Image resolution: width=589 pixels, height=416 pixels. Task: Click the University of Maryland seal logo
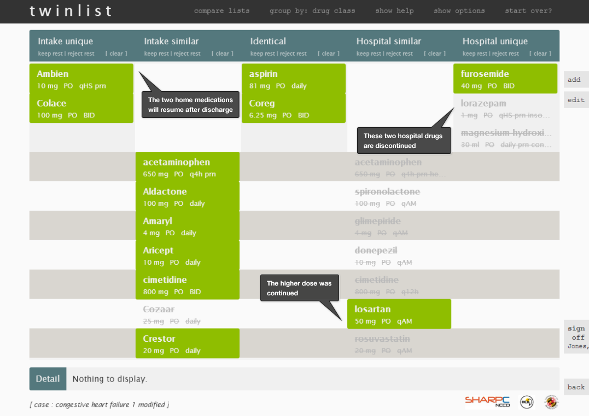tap(551, 402)
